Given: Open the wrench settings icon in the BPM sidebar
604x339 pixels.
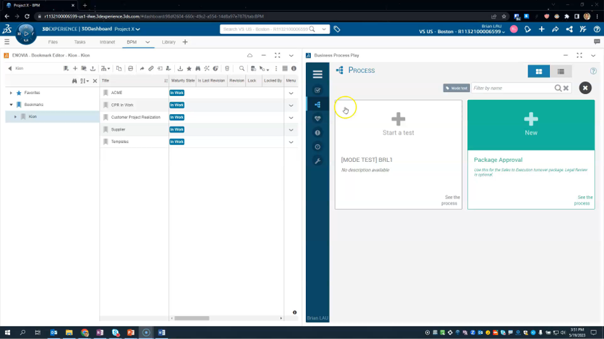Looking at the screenshot, I should (x=317, y=161).
